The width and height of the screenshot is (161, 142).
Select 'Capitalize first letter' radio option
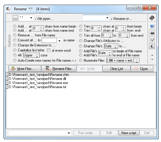tap(15, 50)
